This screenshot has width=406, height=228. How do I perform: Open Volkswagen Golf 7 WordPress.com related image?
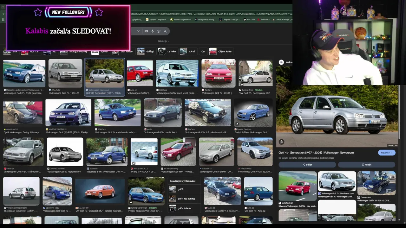(x=337, y=181)
